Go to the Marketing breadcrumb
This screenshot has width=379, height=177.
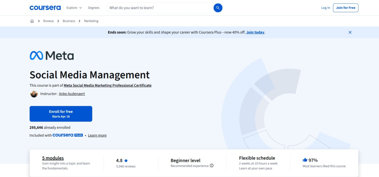[x=91, y=21]
